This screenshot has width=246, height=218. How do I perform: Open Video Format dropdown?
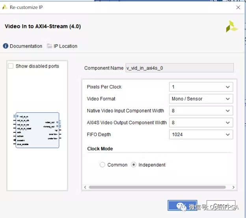pyautogui.click(x=201, y=99)
